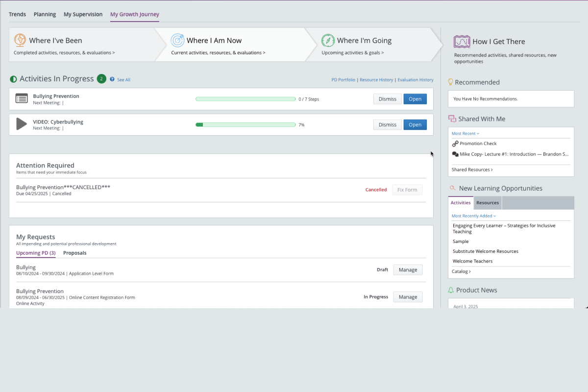Select the My Growth Journey tab

(x=135, y=14)
